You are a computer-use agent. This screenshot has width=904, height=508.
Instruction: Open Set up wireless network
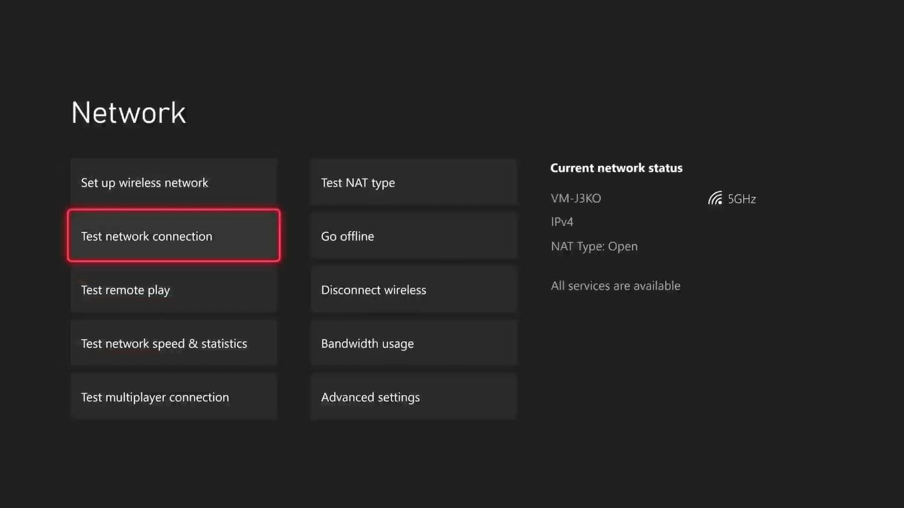173,182
